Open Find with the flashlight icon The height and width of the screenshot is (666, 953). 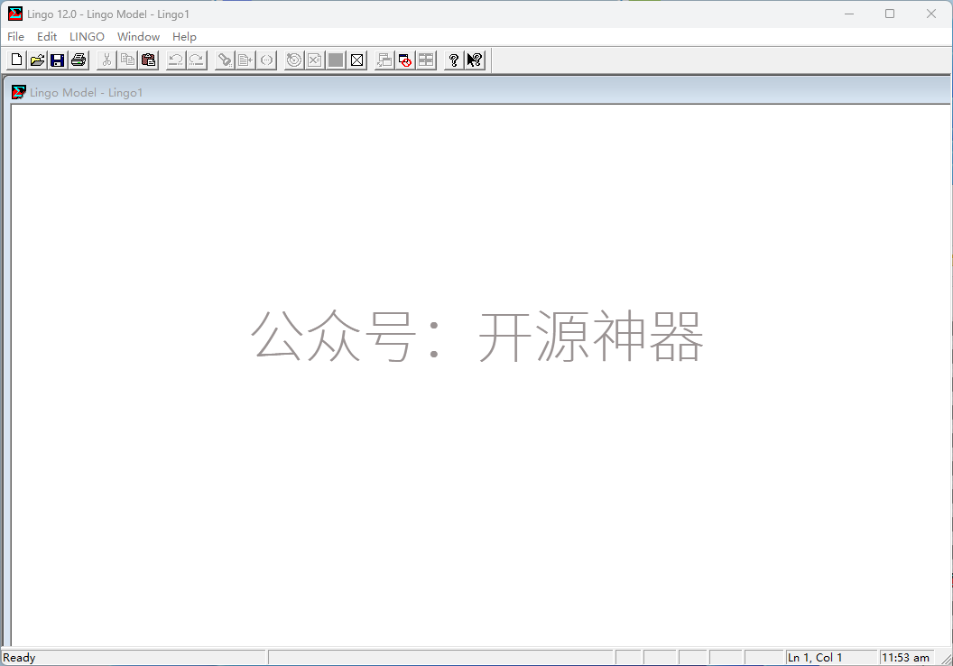[225, 60]
